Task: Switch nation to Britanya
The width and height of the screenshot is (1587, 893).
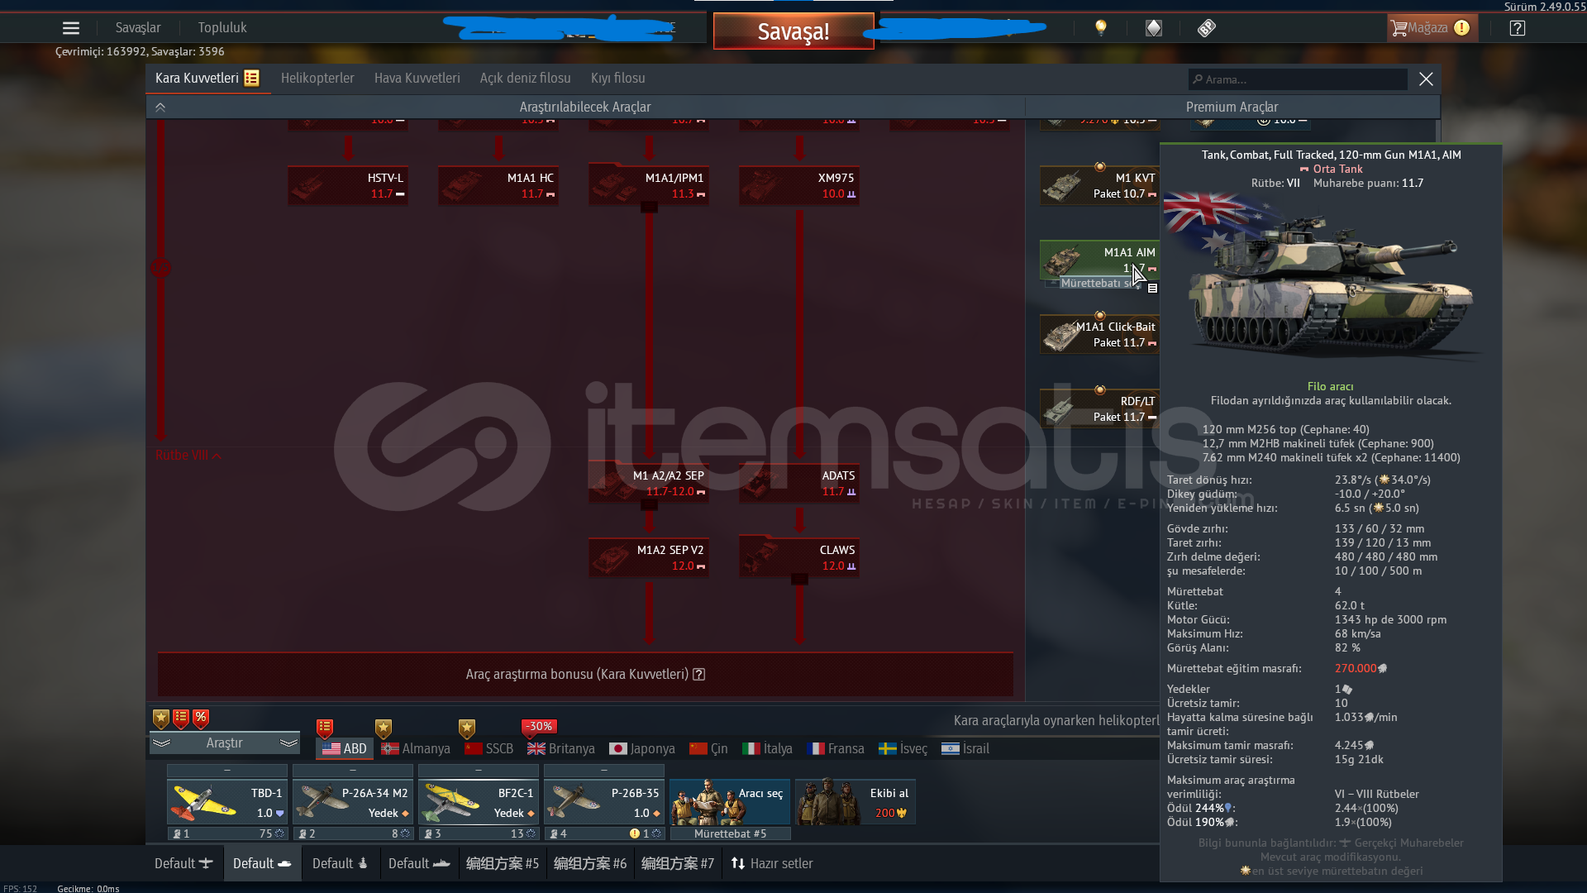Action: pos(561,748)
